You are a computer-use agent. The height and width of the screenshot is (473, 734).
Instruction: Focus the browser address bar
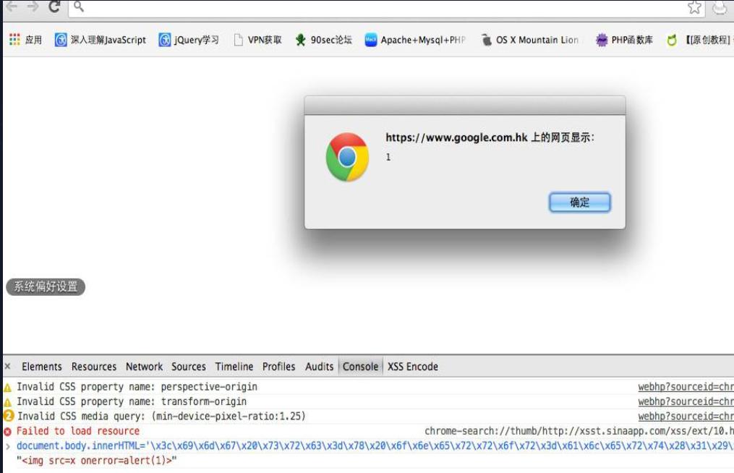[x=379, y=7]
